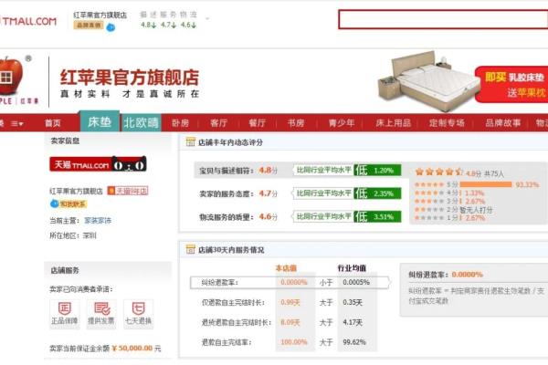548x365 pixels.
Task: Select 床上用品 in navigation bar
Action: point(394,123)
